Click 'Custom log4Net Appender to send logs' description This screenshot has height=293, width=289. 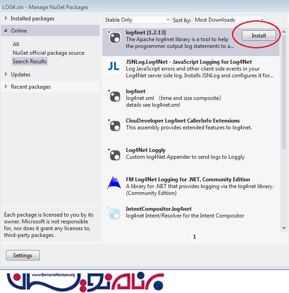(x=185, y=157)
